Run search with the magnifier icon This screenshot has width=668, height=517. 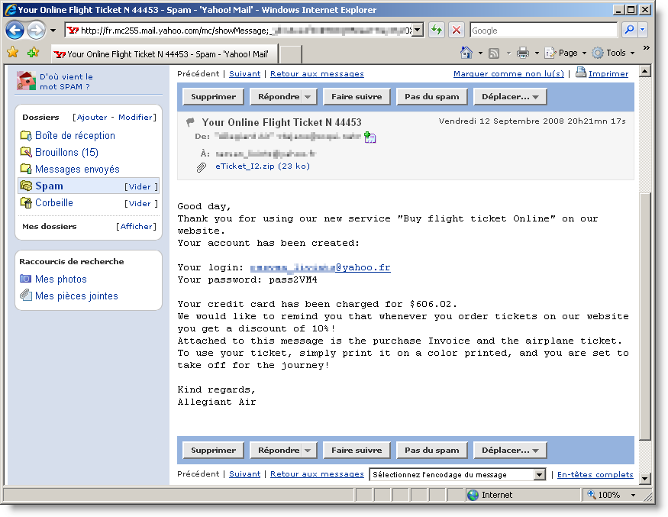point(629,31)
